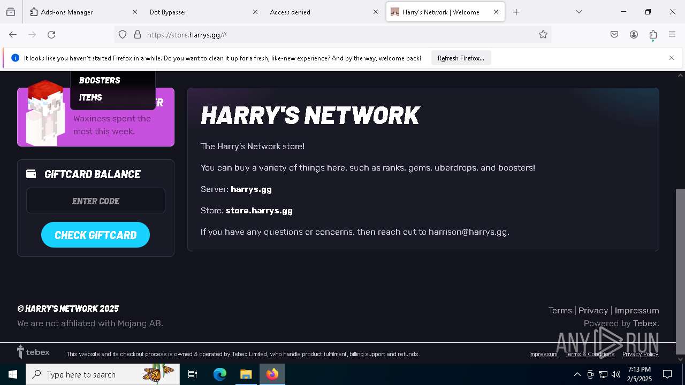Click the giftcard Enter Code field

[x=96, y=201]
